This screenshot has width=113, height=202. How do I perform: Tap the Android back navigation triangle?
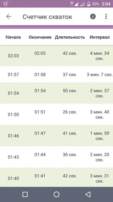[88, 194]
